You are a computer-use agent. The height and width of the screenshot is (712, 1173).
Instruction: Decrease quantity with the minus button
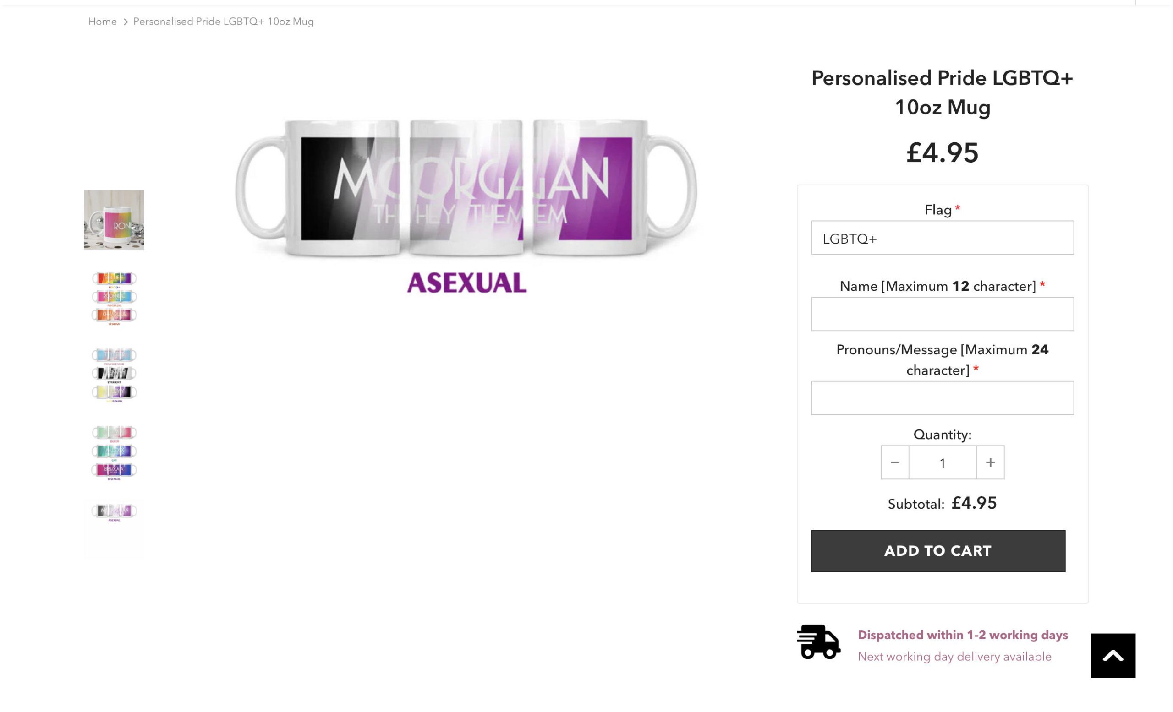pos(894,462)
